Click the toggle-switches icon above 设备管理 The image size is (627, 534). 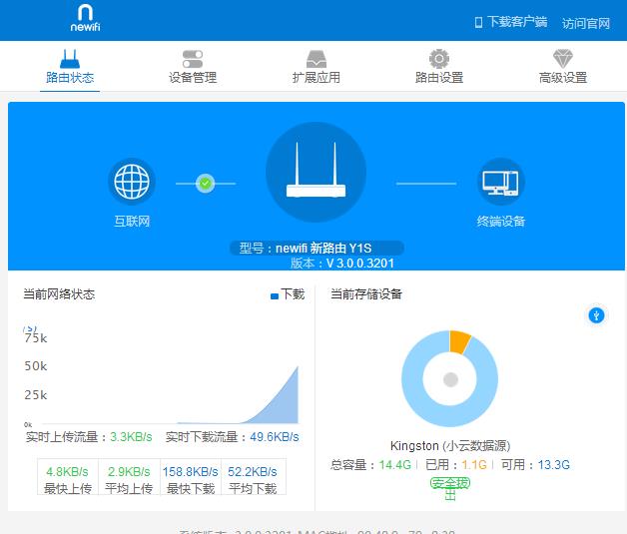pyautogui.click(x=193, y=59)
